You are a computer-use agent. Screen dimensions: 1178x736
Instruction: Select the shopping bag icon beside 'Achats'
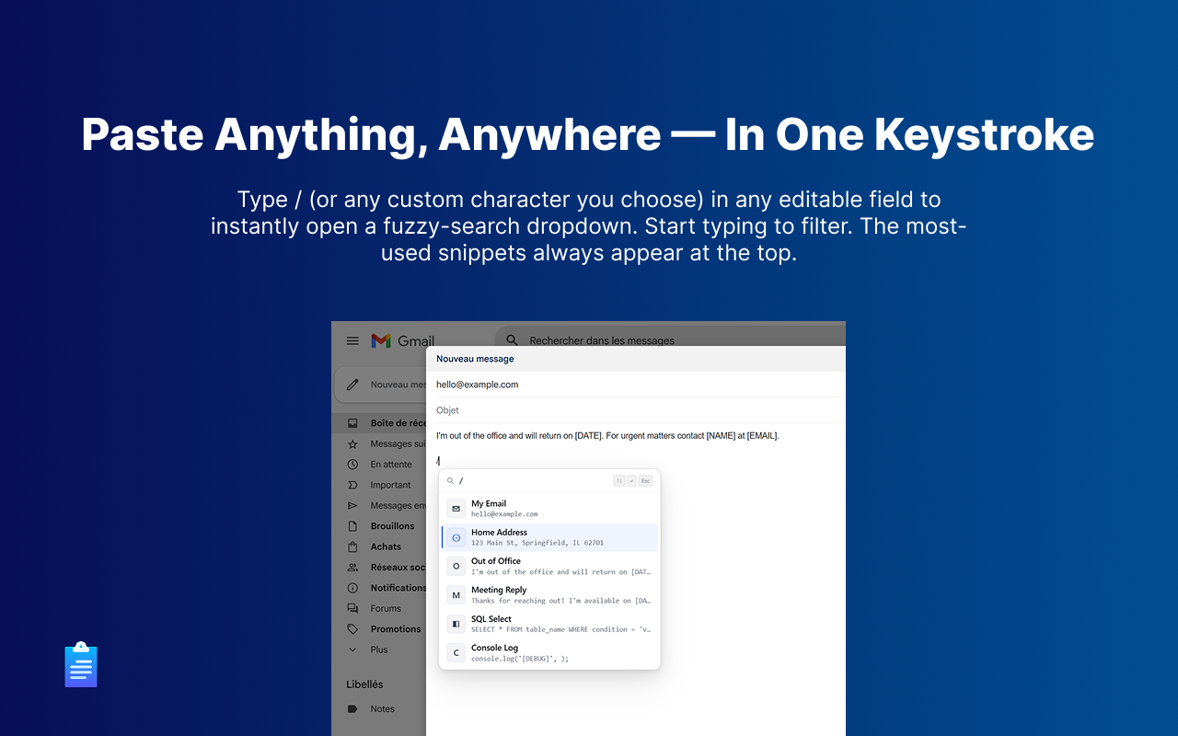[352, 546]
